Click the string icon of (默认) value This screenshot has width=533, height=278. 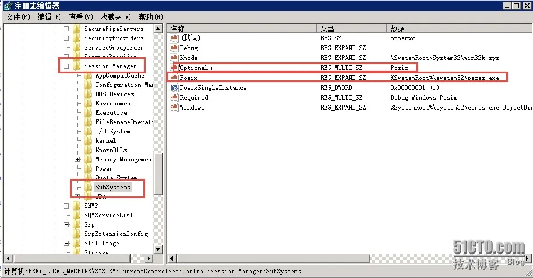(x=174, y=38)
